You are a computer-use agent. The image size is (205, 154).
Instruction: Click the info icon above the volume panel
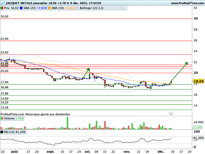click(x=171, y=113)
